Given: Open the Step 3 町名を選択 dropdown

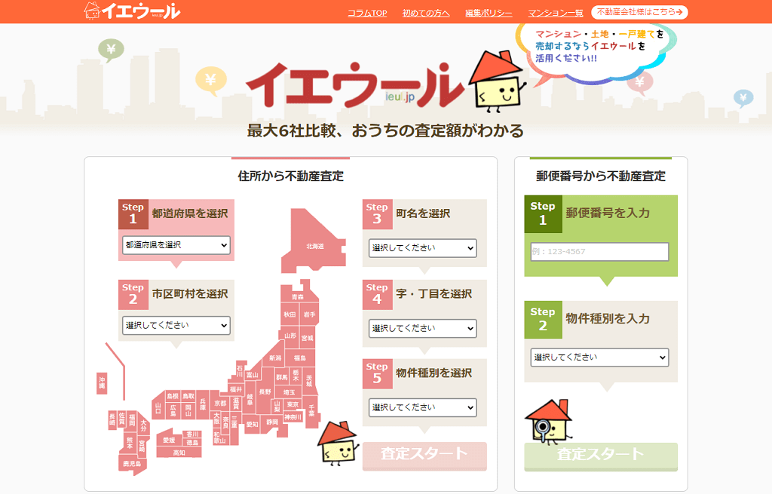Looking at the screenshot, I should (x=424, y=247).
